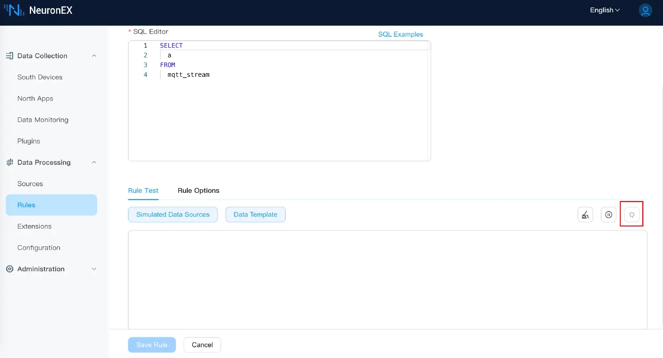Screen dimensions: 663x358
Task: Open the user profile avatar
Action: tap(645, 10)
